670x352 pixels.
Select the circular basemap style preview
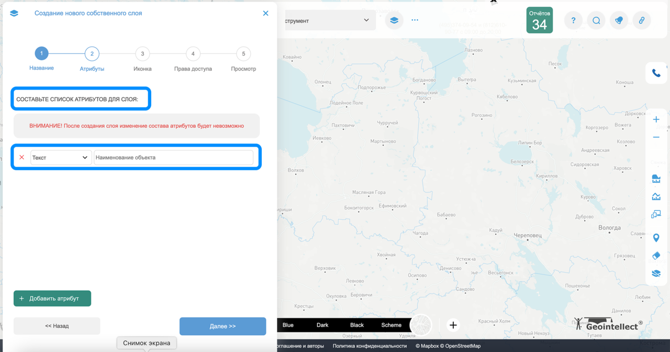click(x=420, y=325)
